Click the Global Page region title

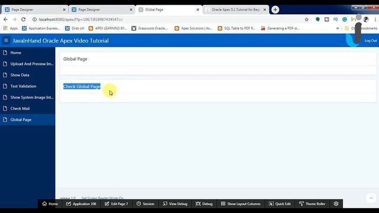(x=75, y=59)
